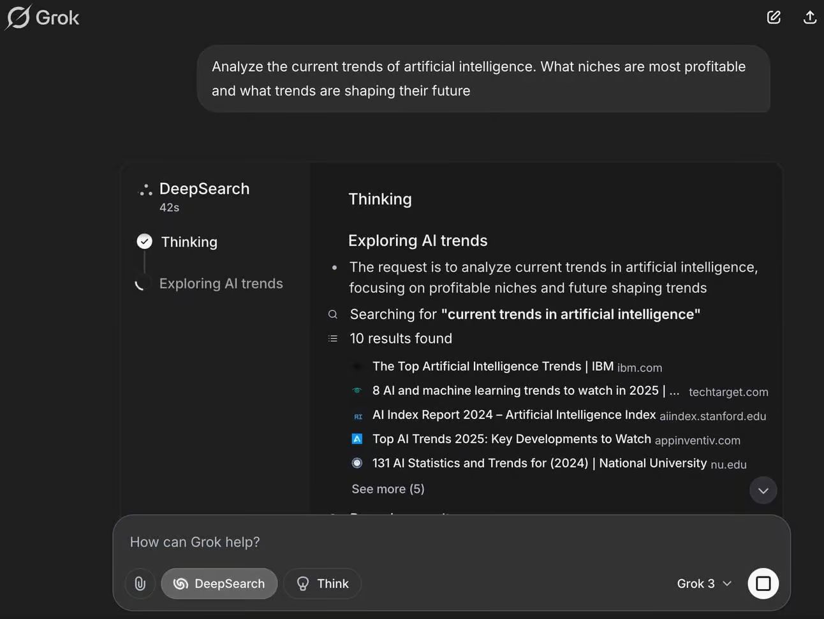Open the Grok 3 model dropdown
The image size is (824, 619).
click(x=704, y=583)
